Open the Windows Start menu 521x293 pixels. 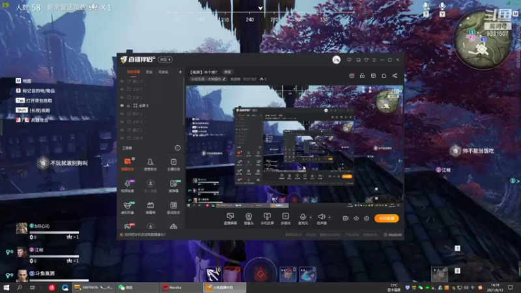pos(6,287)
